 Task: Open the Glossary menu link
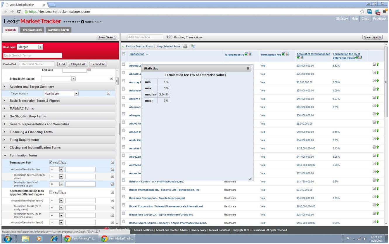pyautogui.click(x=342, y=19)
